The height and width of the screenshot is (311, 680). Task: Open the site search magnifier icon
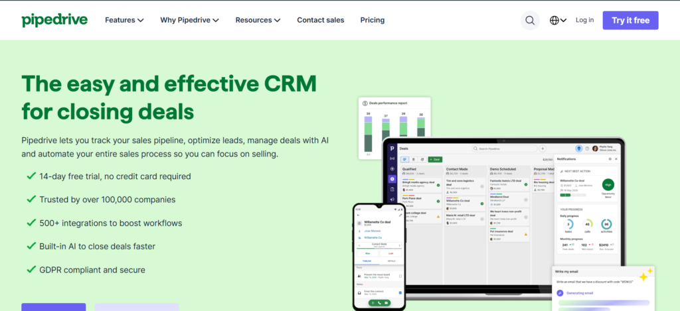pyautogui.click(x=530, y=21)
